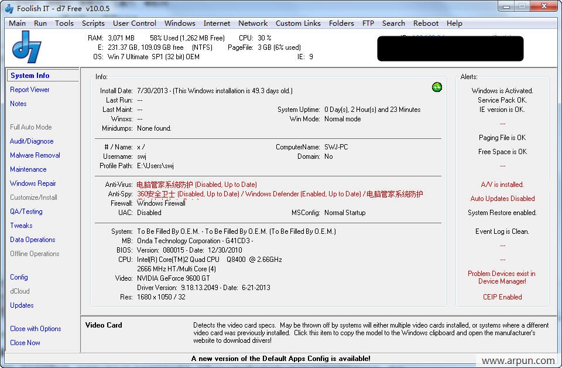Open the Network menu
562x368 pixels.
tap(253, 23)
